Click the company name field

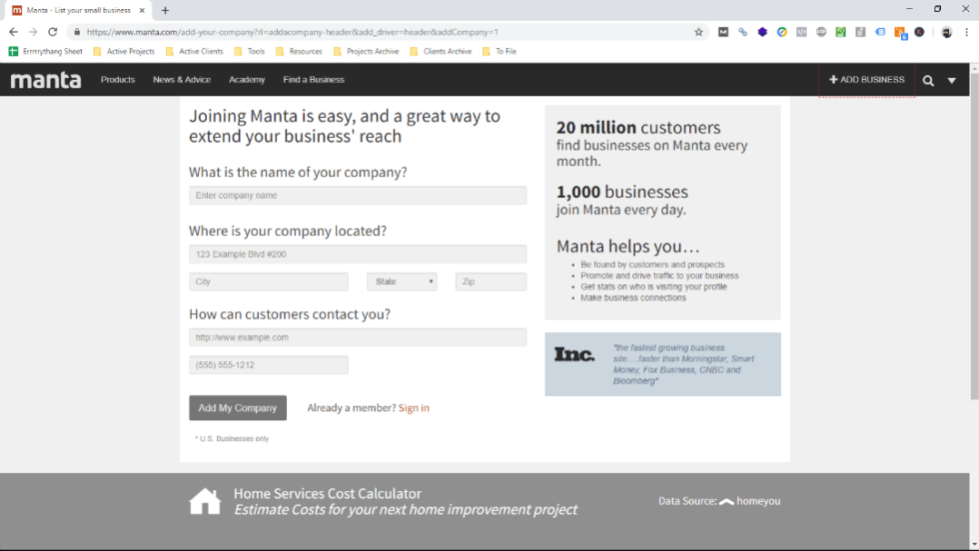pyautogui.click(x=358, y=196)
